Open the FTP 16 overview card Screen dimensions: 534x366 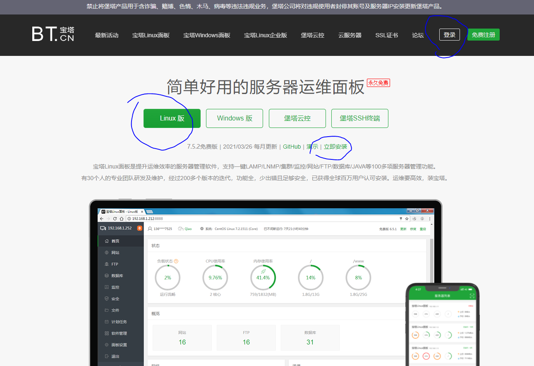coord(247,338)
